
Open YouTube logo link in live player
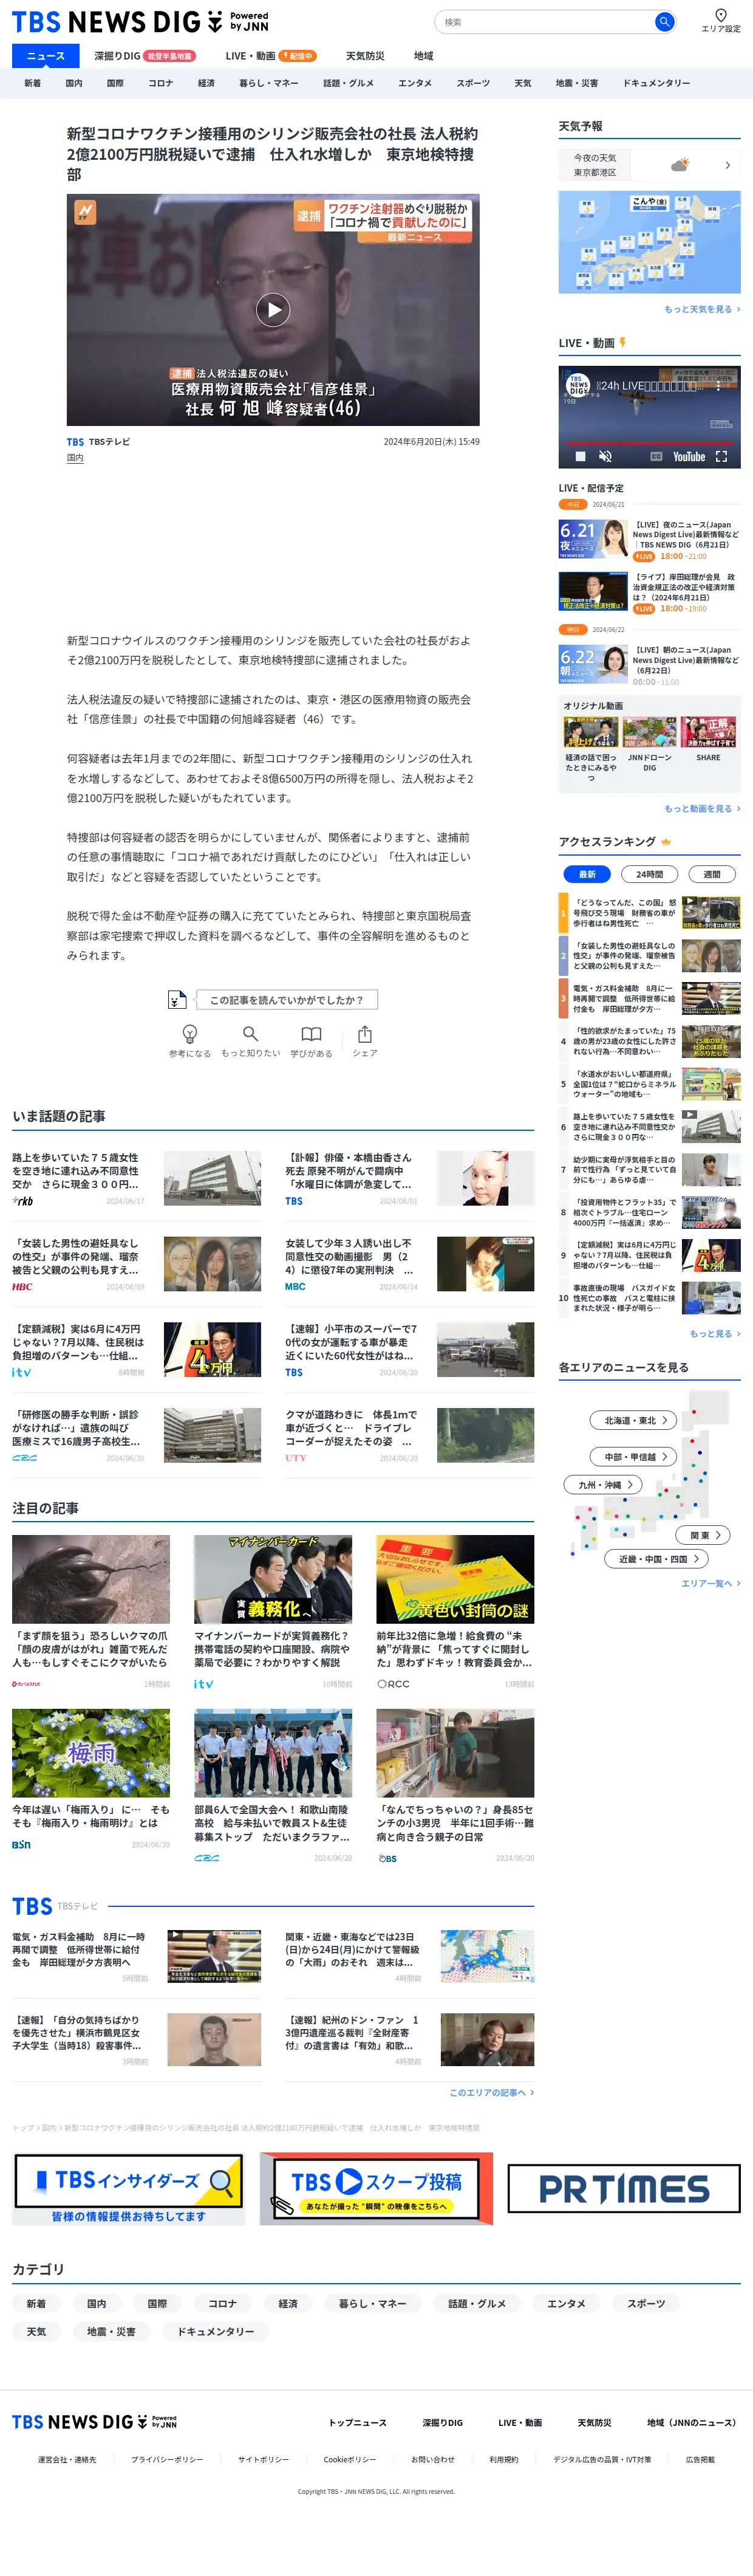pyautogui.click(x=689, y=456)
